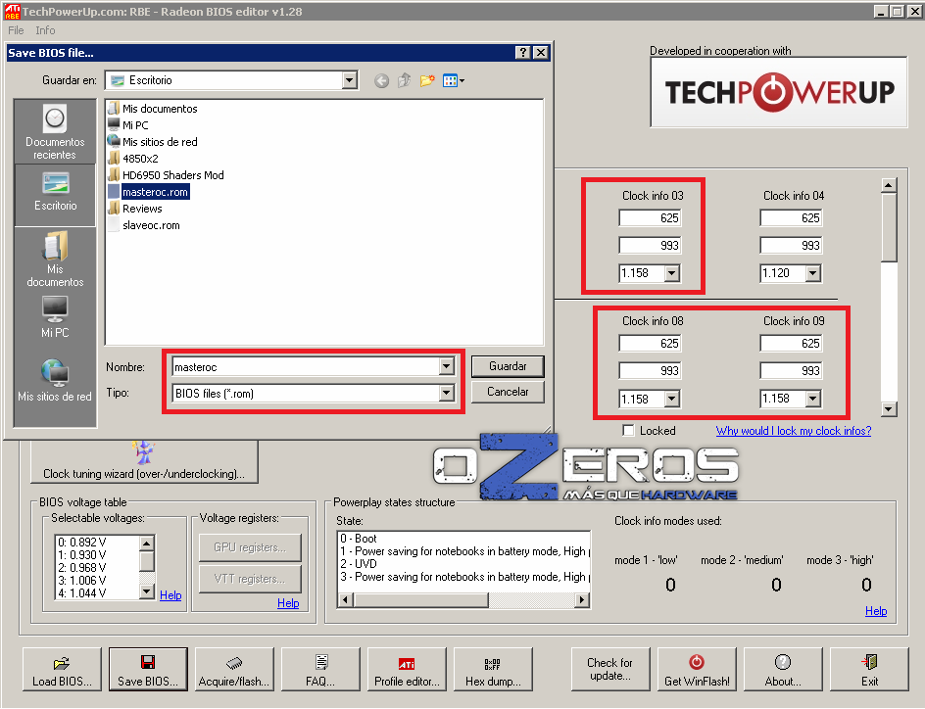Click Clock info 04 value 625 field
The height and width of the screenshot is (709, 925).
tap(791, 218)
